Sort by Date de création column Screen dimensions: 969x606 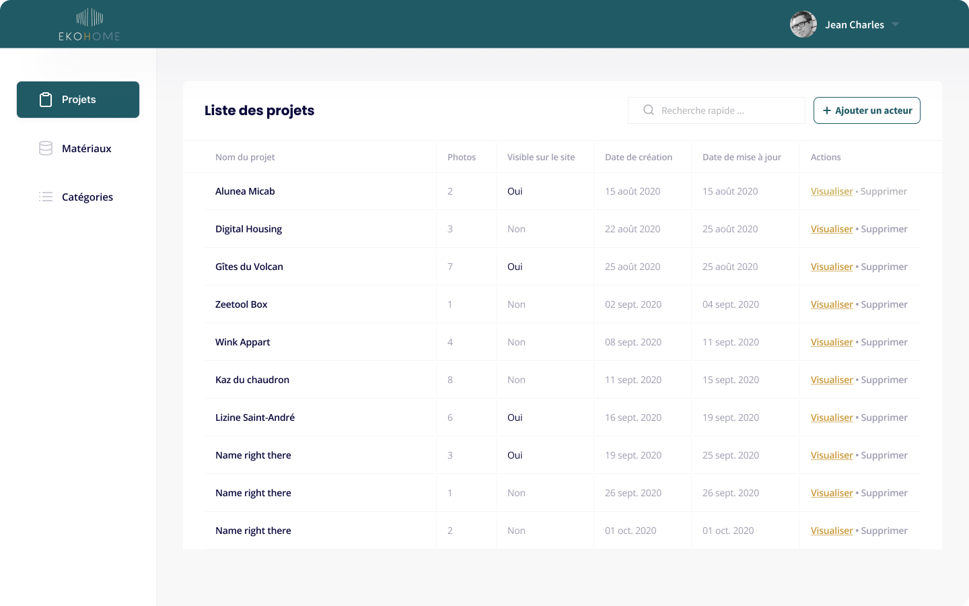coord(638,157)
